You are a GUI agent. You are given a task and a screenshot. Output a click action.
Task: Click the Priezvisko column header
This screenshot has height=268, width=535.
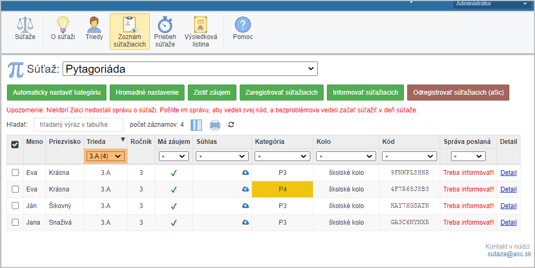tap(65, 142)
